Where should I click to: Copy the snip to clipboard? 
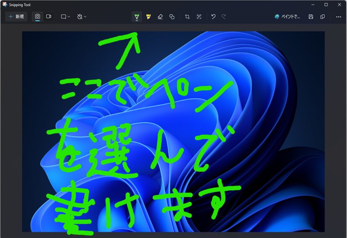click(323, 16)
